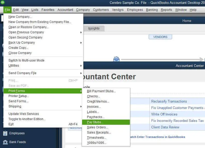Choose Switch to Multi-user Mode
The height and width of the screenshot is (148, 205).
[26, 60]
